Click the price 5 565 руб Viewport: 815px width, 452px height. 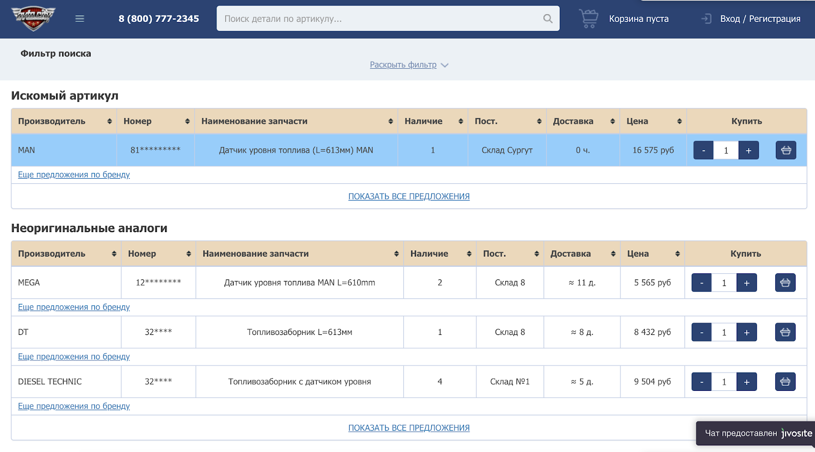pos(653,282)
